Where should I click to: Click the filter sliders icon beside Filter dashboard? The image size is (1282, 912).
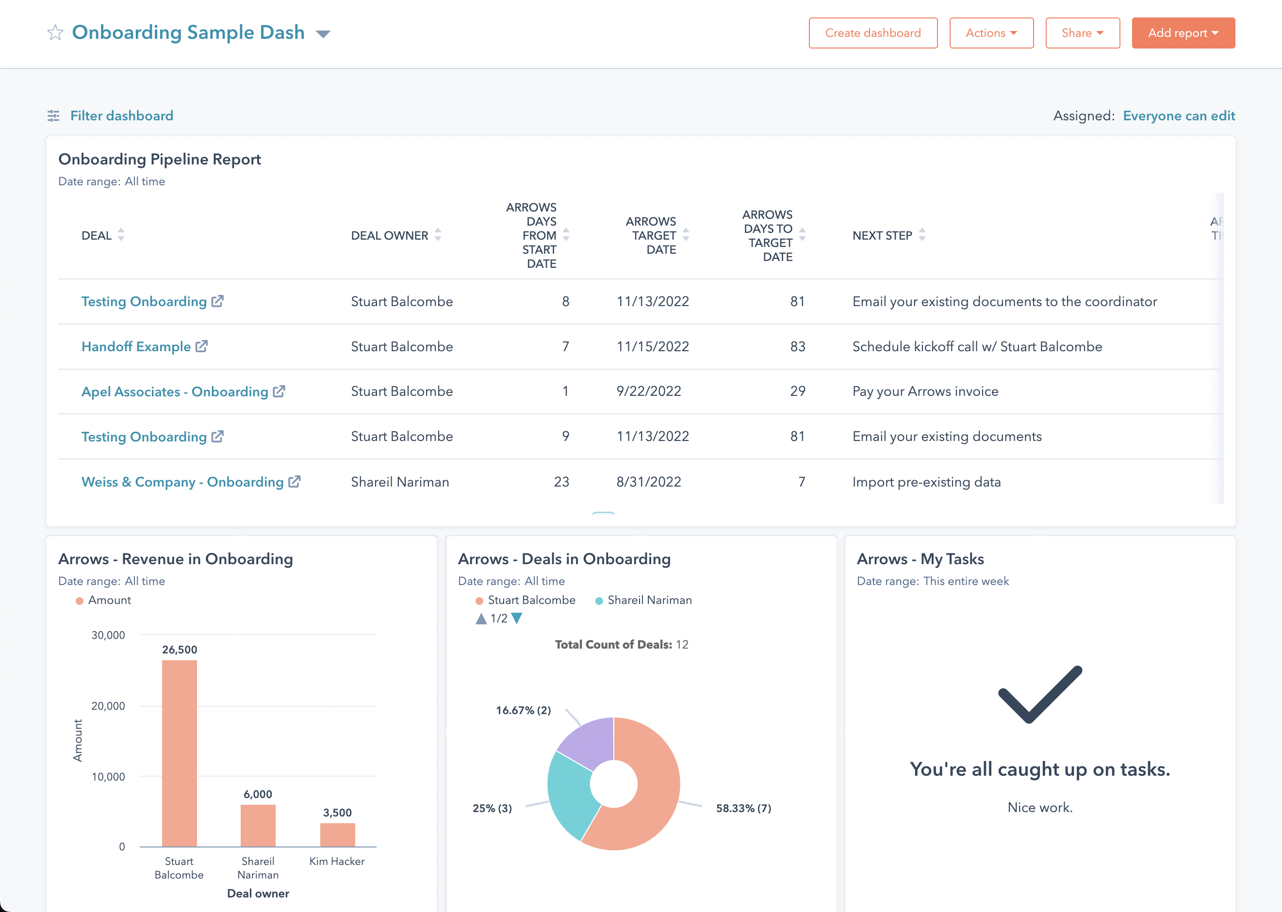click(x=53, y=115)
